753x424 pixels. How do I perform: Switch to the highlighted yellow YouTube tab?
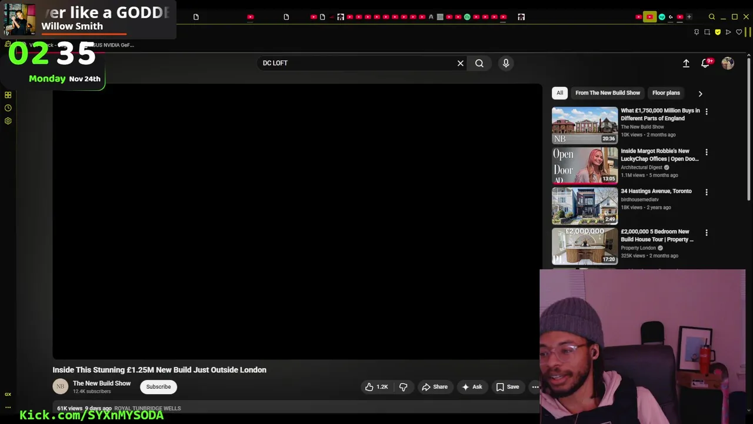point(649,16)
